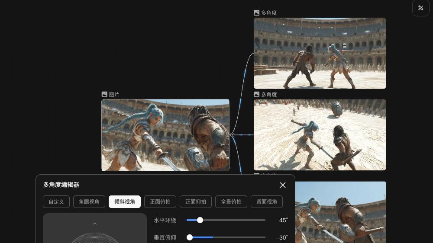Viewport: 433px width, 243px height.
Task: Pick the 正面仰拍 preset
Action: (196, 202)
